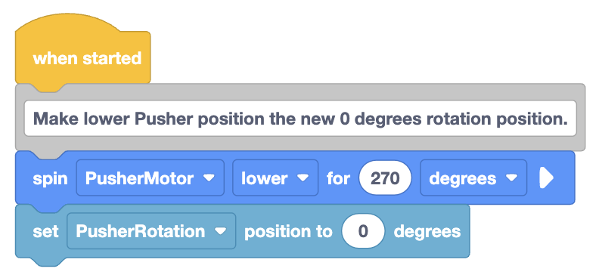
Task: Click the PusherRotation triangle icon
Action: [220, 232]
